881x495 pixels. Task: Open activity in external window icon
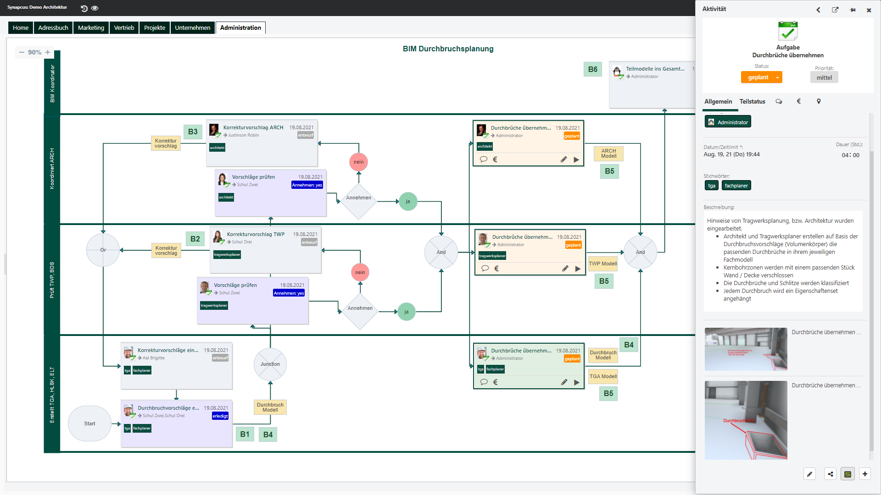click(x=835, y=10)
